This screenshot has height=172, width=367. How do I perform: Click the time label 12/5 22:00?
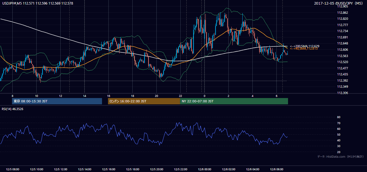click(180, 169)
